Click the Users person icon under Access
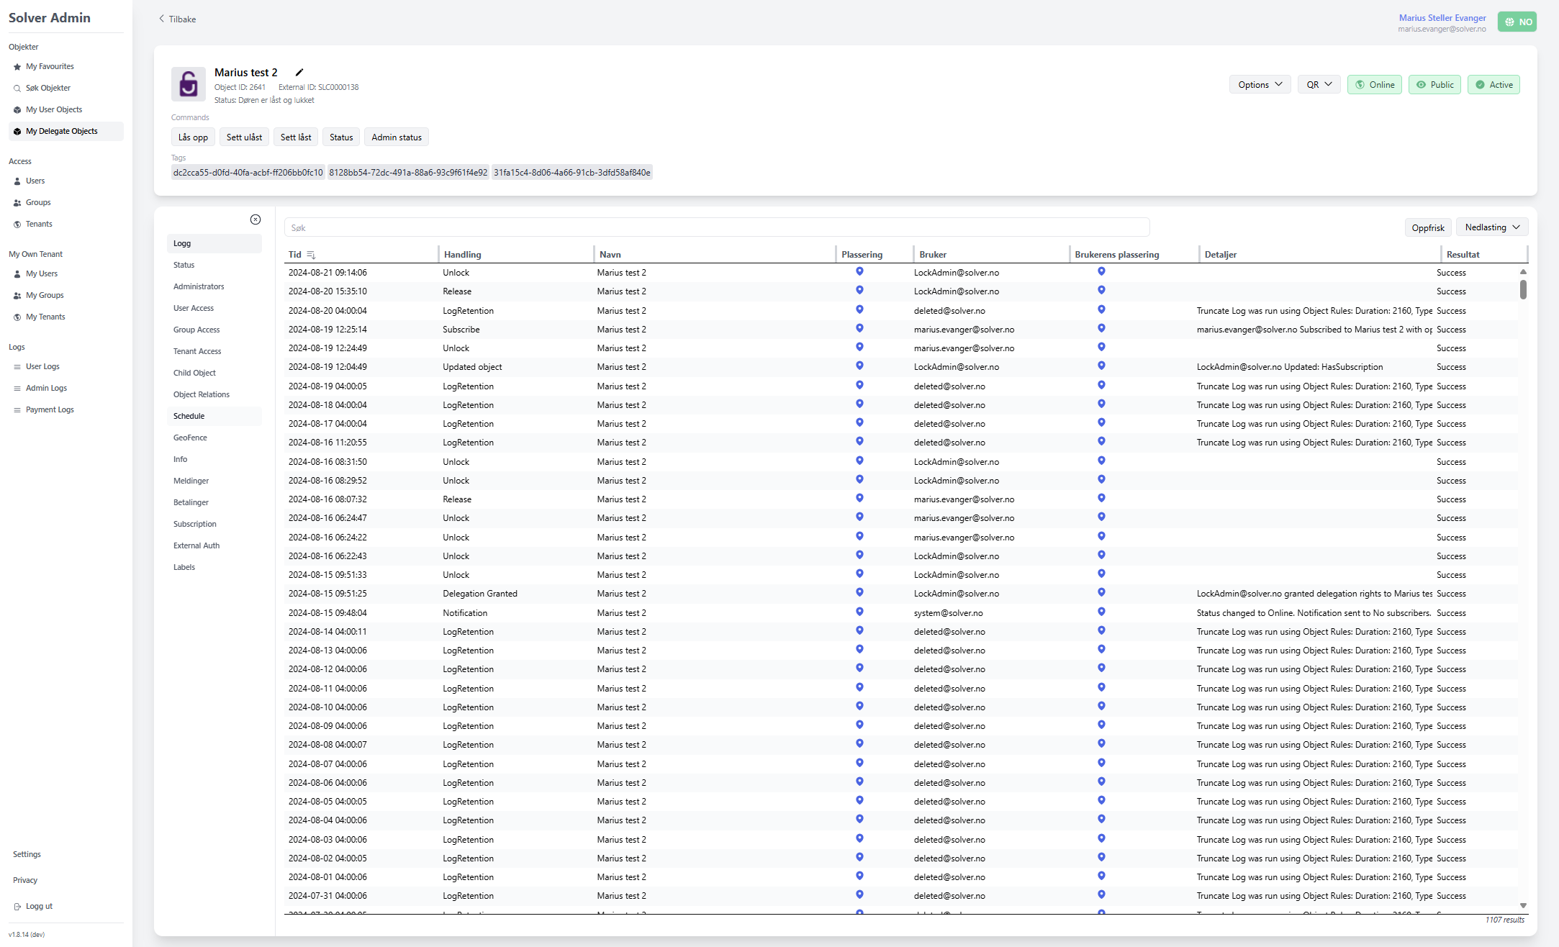1559x947 pixels. [x=17, y=181]
